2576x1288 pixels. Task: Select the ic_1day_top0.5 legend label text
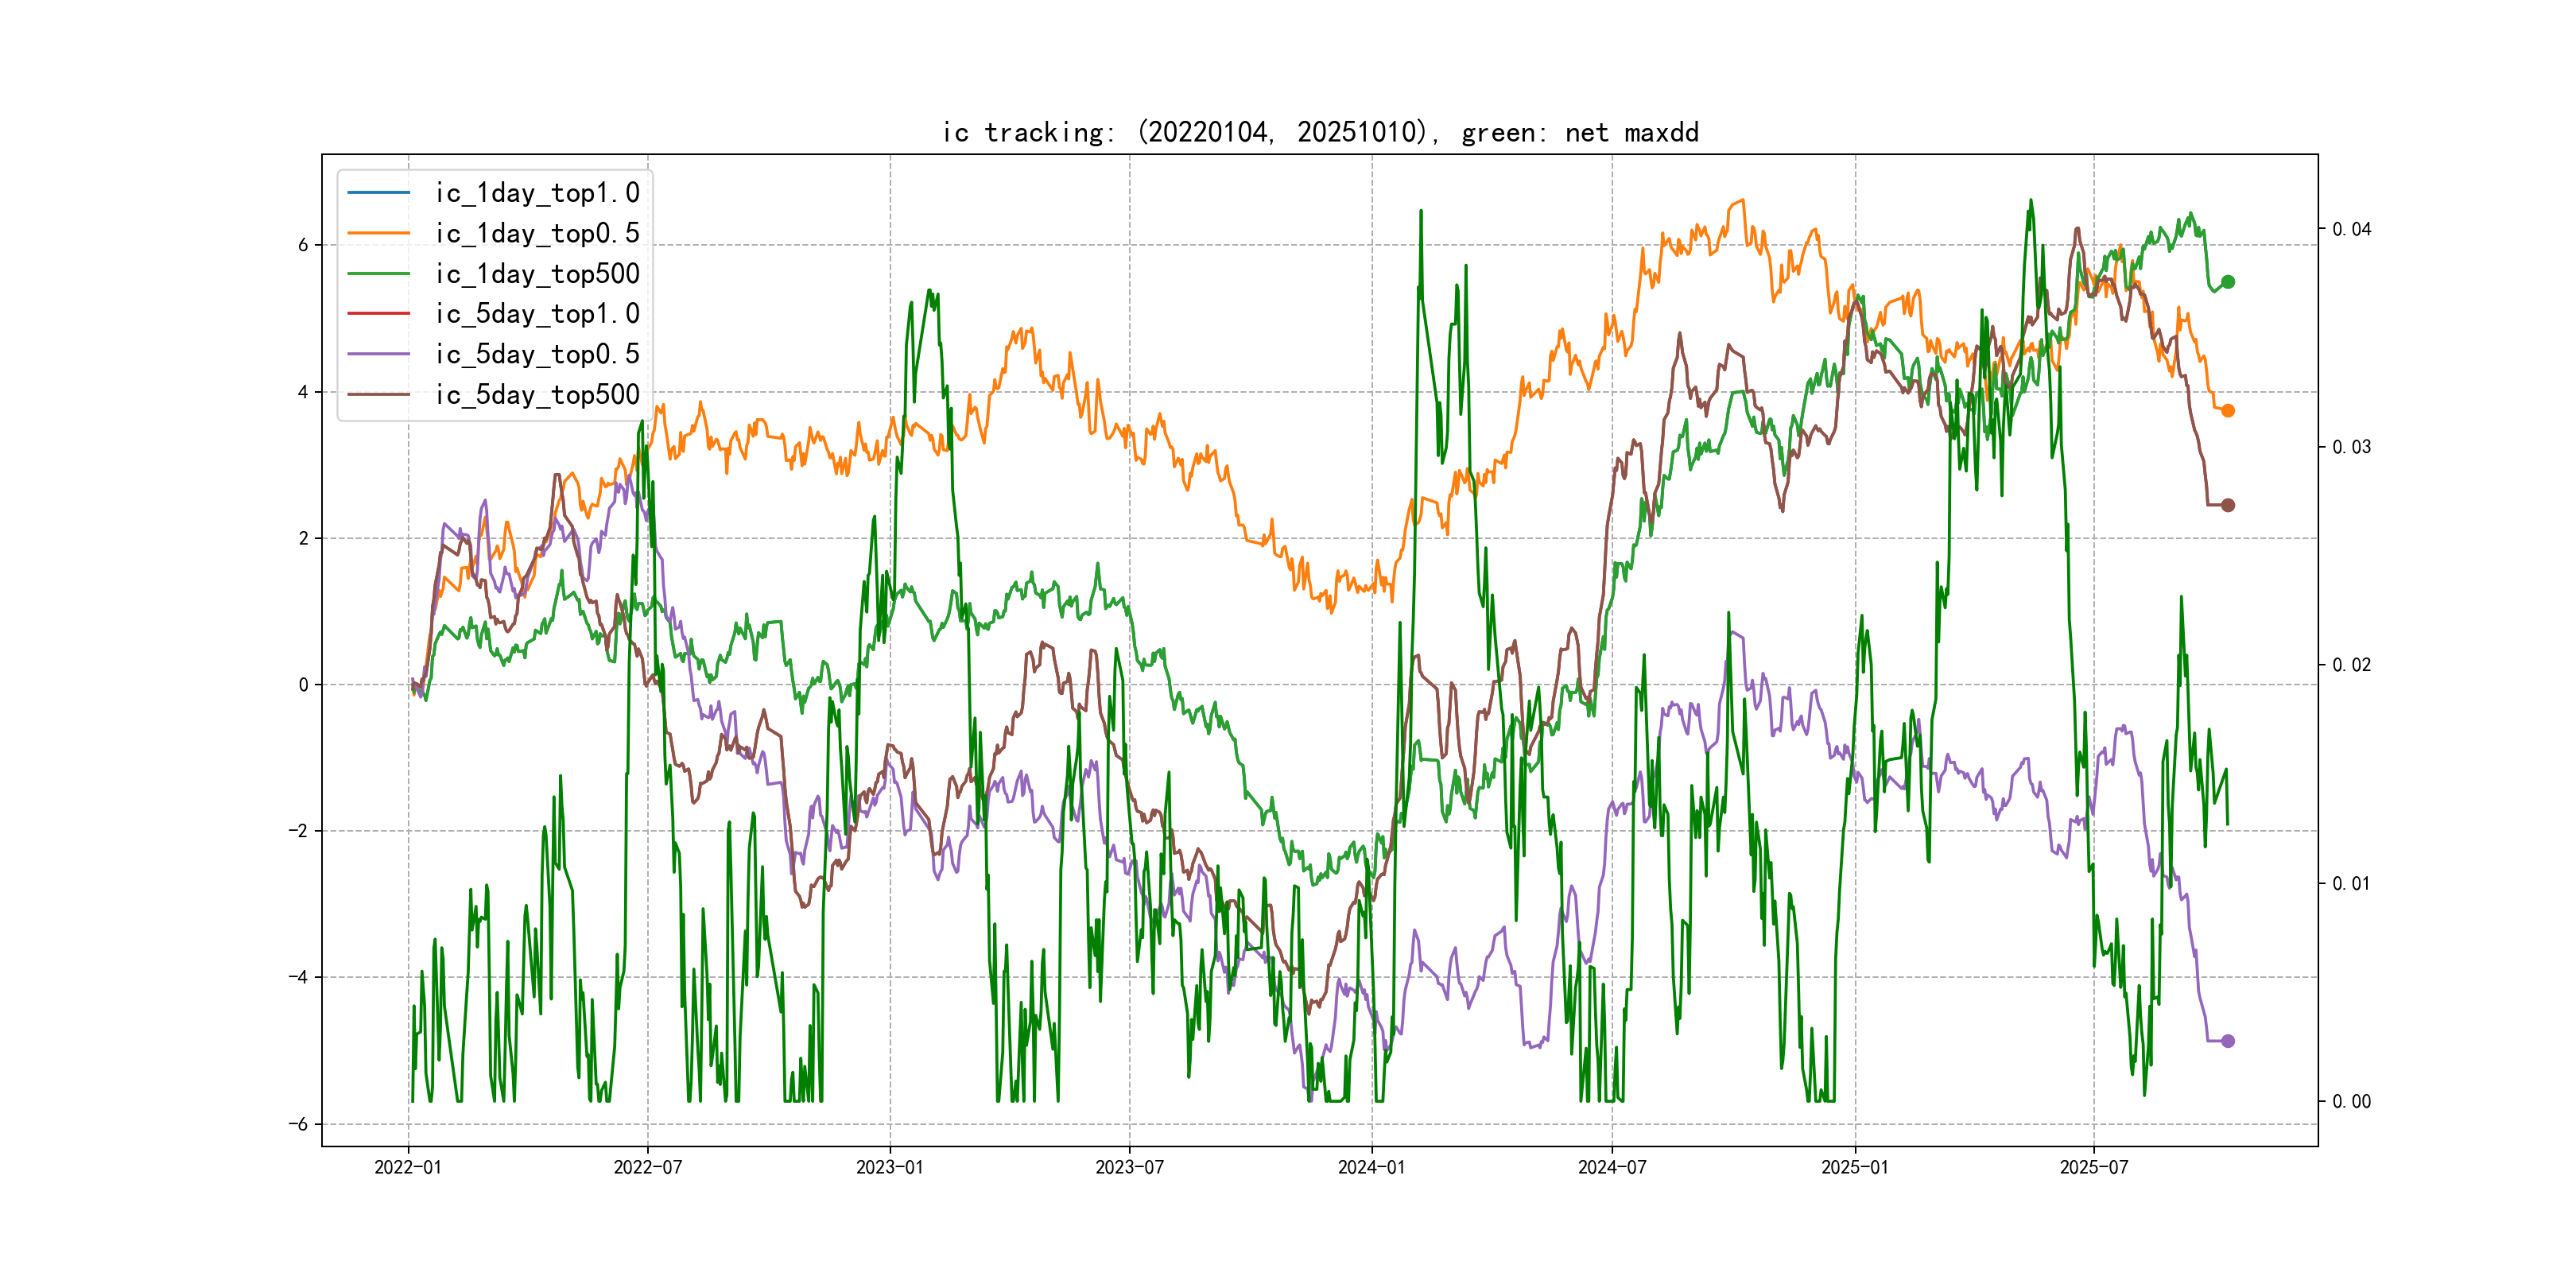[537, 233]
